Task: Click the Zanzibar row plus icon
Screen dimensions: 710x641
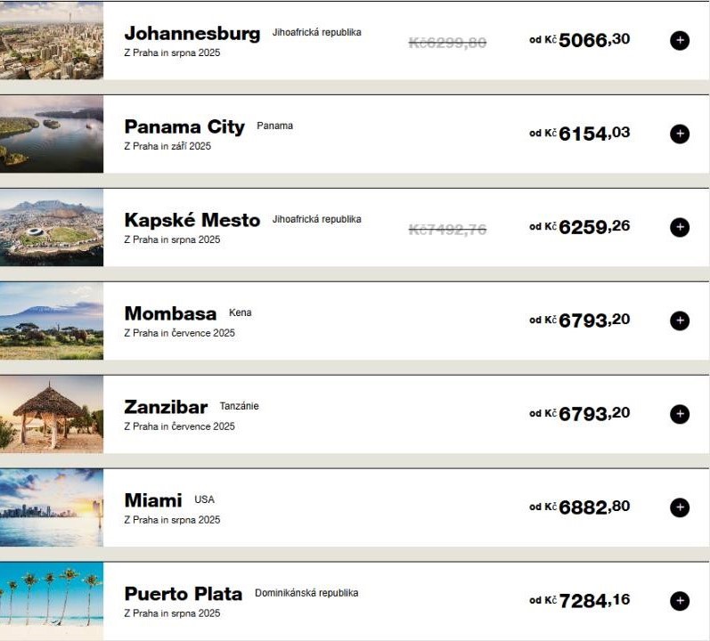Action: pyautogui.click(x=679, y=414)
